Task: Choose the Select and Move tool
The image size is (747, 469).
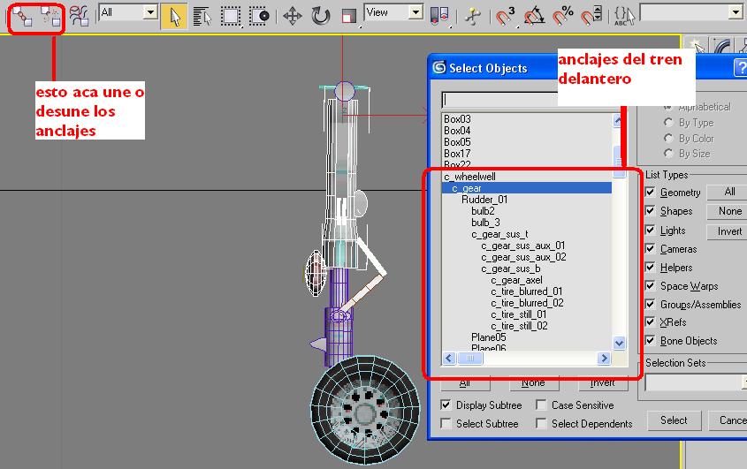Action: (x=293, y=15)
